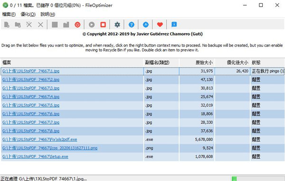The height and width of the screenshot is (181, 285).
Task: Click the gray square toolbar icon
Action: 55,24
